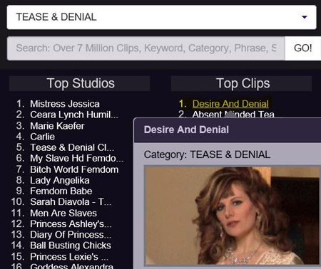Open the Tease & Denial Cl... studio
Viewport: 321px width, 269px height.
(72, 147)
